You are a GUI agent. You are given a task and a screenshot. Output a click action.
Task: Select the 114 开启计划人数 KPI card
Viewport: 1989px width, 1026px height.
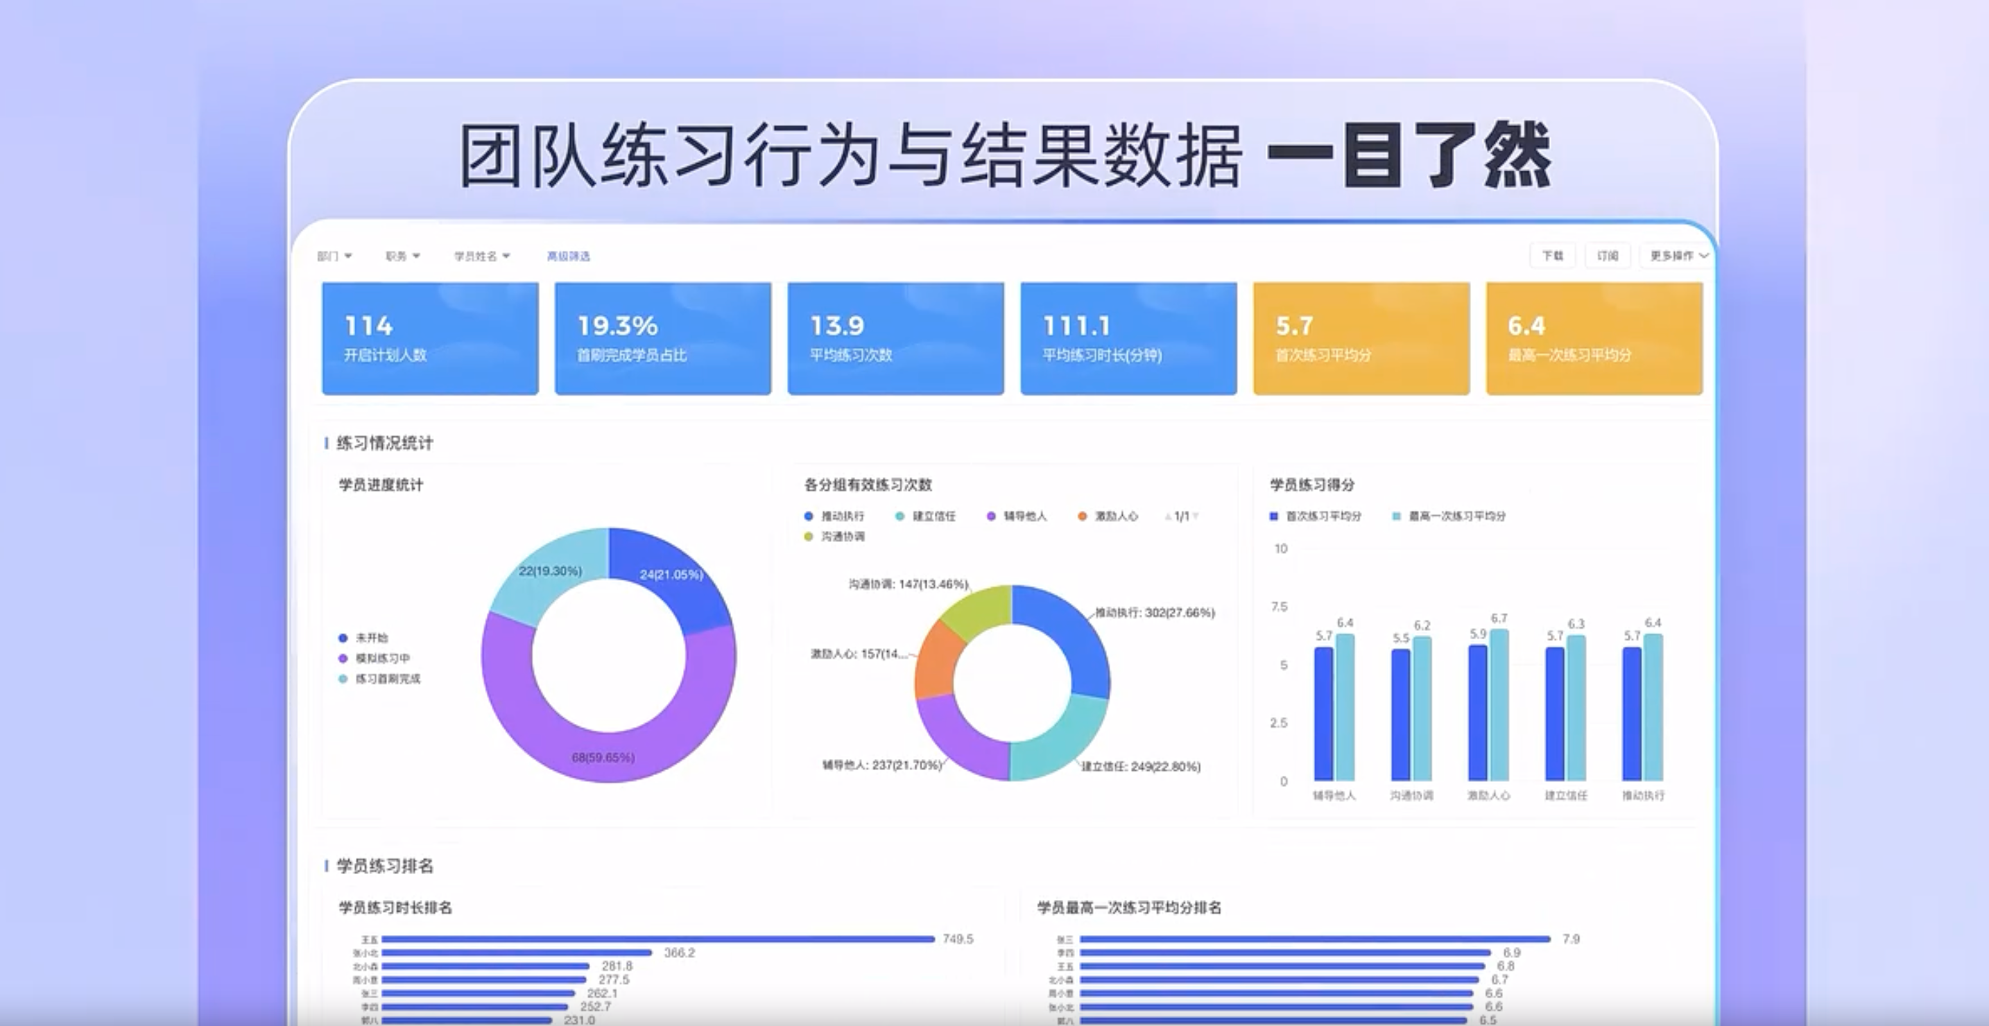tap(429, 338)
